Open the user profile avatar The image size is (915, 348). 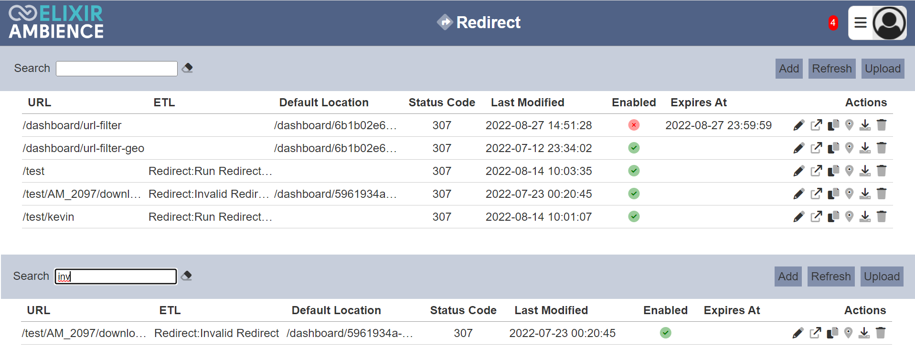[889, 23]
